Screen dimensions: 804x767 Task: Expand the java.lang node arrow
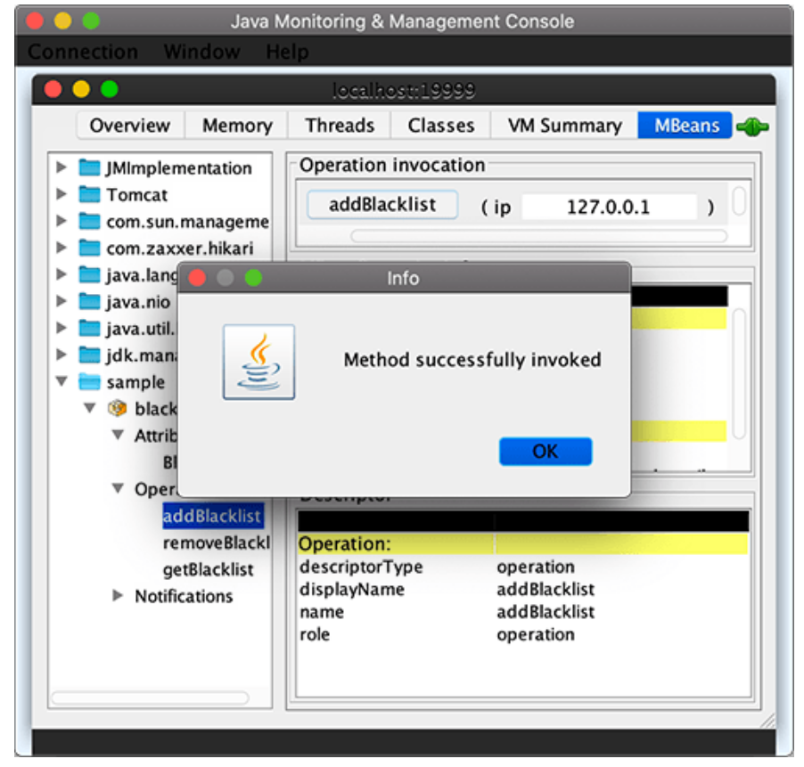(x=62, y=274)
